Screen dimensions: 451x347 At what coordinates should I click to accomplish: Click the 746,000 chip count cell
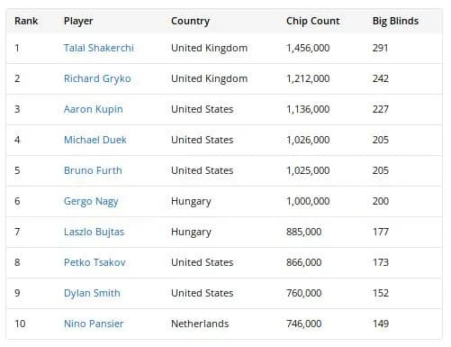(304, 324)
